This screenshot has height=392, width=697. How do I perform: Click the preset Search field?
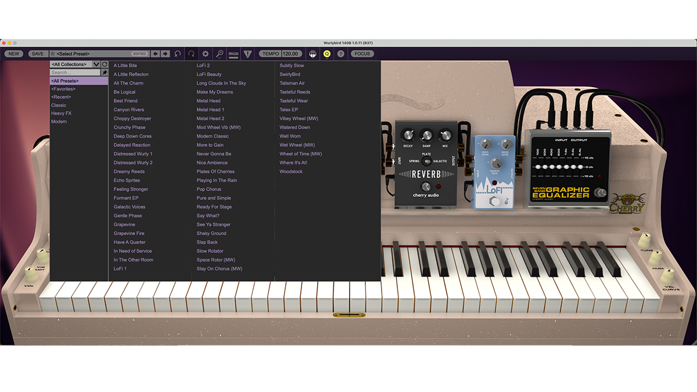[x=75, y=73]
